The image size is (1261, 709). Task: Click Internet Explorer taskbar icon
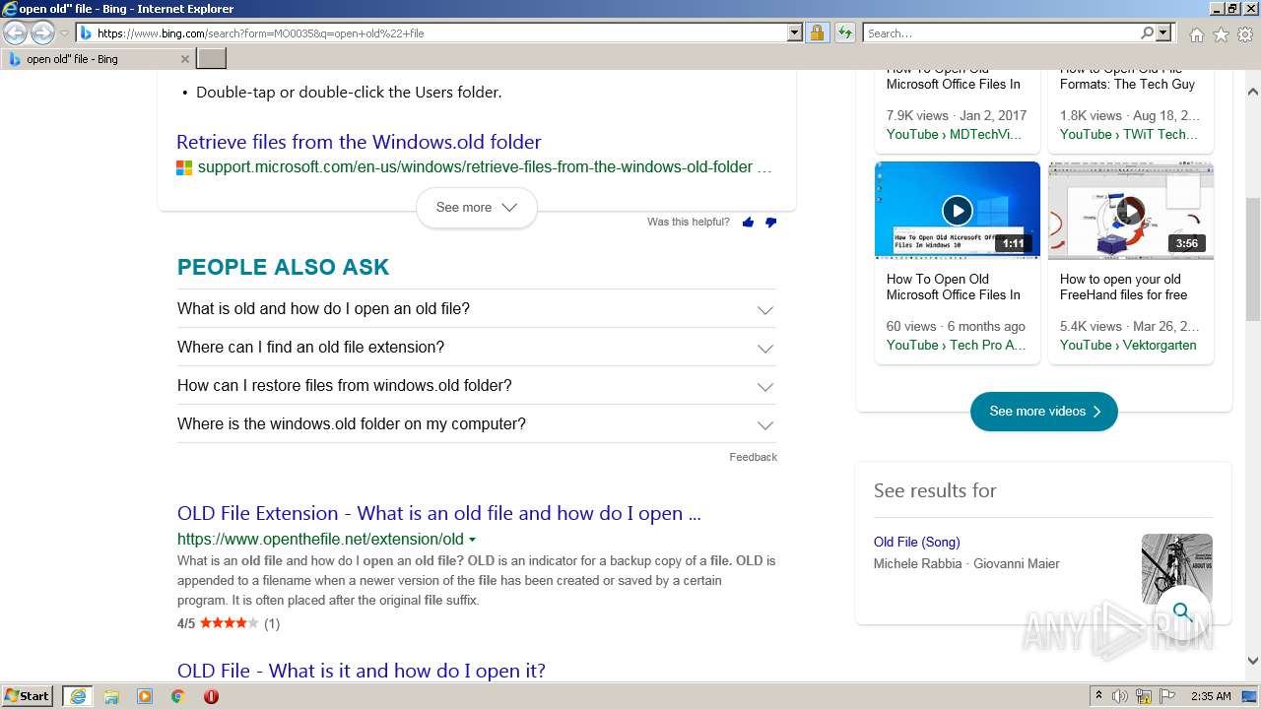tap(78, 696)
